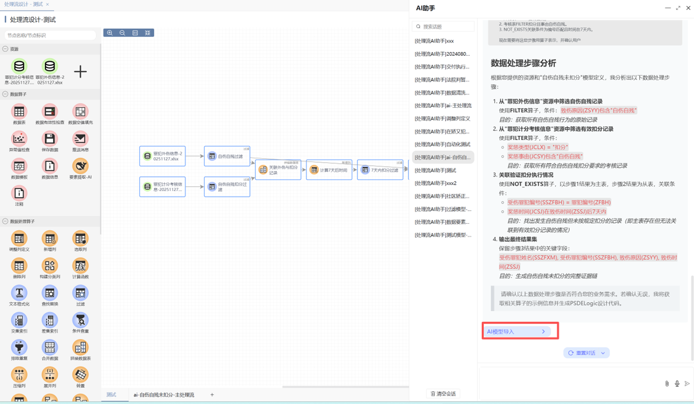Collapse the 资源 section

tap(5, 49)
